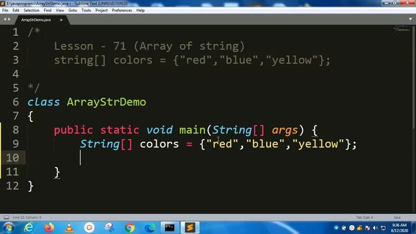Open the Help menu
The image size is (416, 234).
click(x=140, y=10)
